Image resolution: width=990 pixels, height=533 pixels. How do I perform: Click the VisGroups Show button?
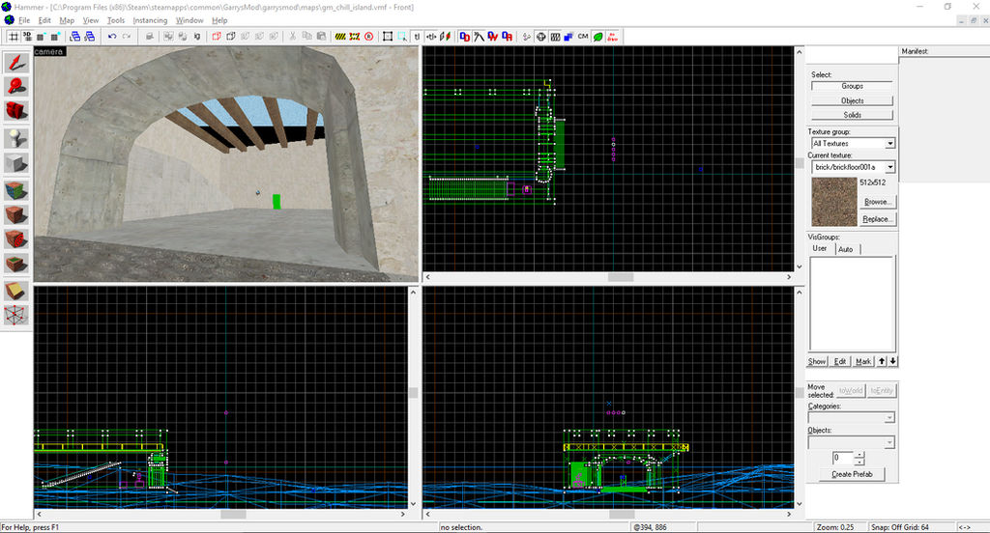click(x=816, y=361)
